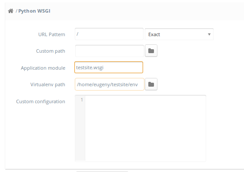Click into the empty Custom path field
Viewport: 244px width, 172px height.
point(110,51)
